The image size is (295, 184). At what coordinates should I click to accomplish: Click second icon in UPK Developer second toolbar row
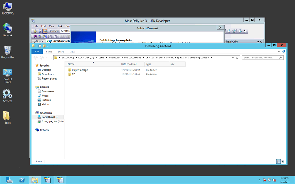click(x=40, y=36)
